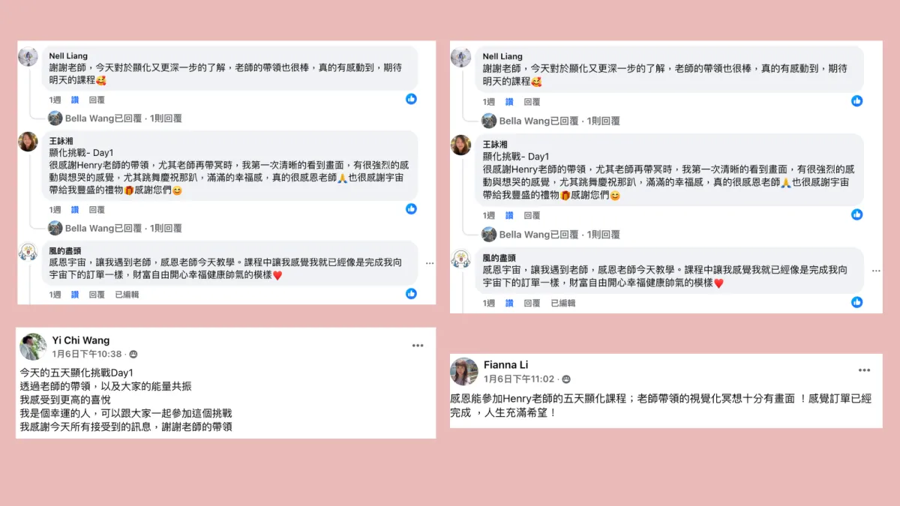The width and height of the screenshot is (900, 506).
Task: Open the Fianna Li name link
Action: click(506, 365)
